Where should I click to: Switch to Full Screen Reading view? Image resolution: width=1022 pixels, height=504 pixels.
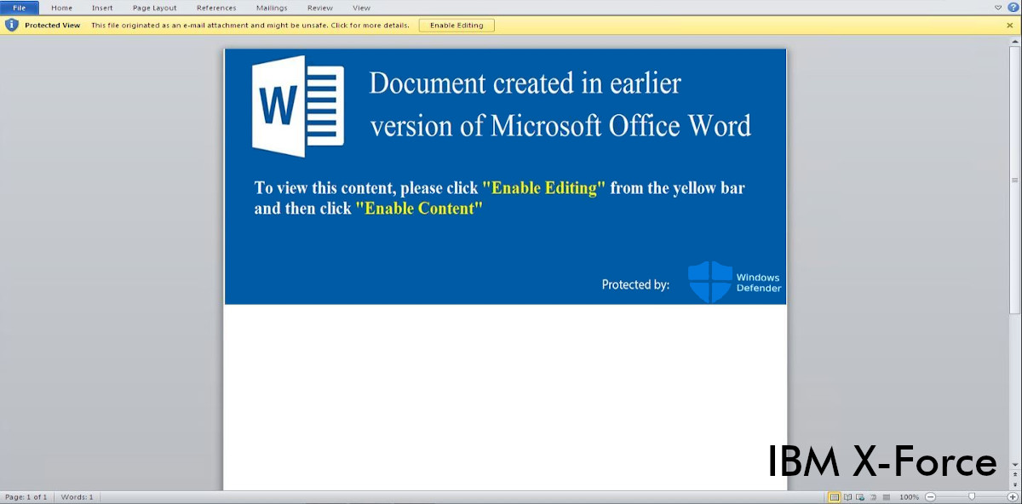click(x=848, y=497)
